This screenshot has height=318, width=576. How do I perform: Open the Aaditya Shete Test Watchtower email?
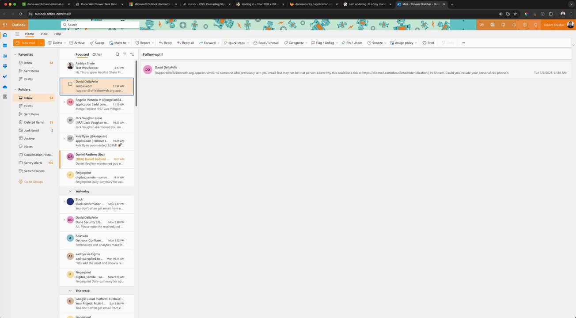click(x=97, y=68)
